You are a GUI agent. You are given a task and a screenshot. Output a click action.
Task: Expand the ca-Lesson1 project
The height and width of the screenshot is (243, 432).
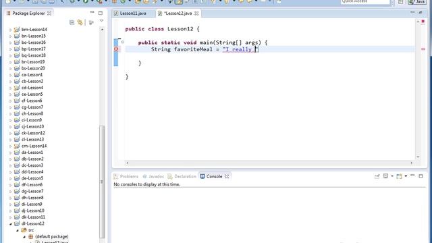coord(11,75)
